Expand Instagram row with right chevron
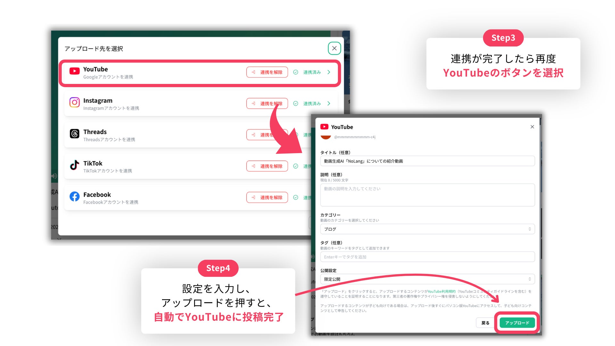Viewport: 615px width, 346px height. tap(329, 103)
